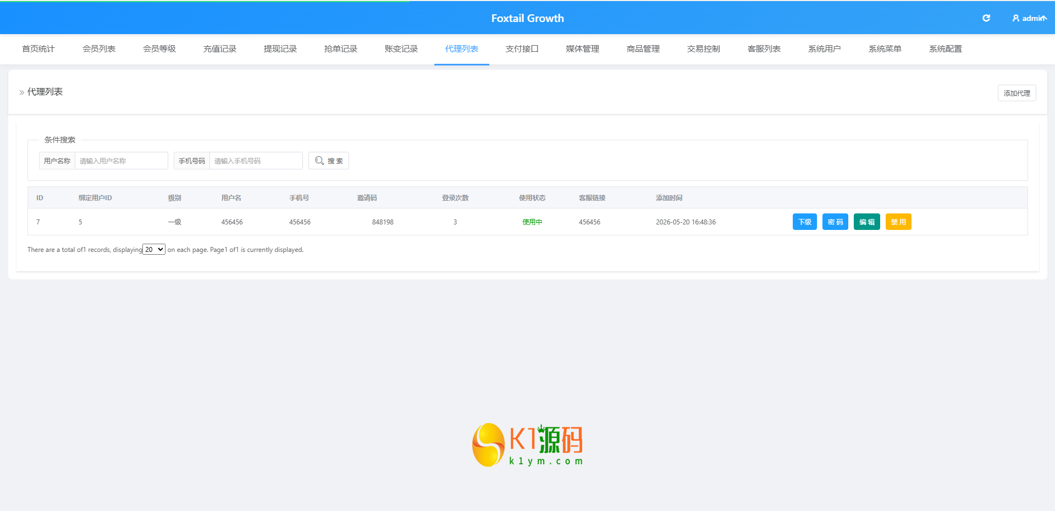Open 抢单记录 tab
Image resolution: width=1055 pixels, height=511 pixels.
click(341, 49)
